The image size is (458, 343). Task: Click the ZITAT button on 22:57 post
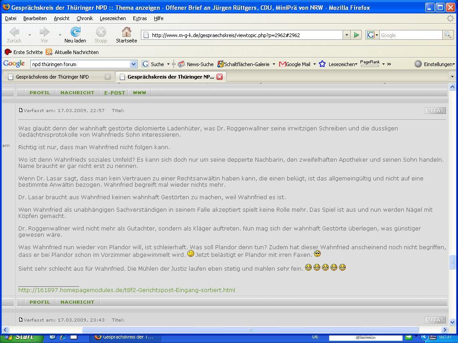435,110
